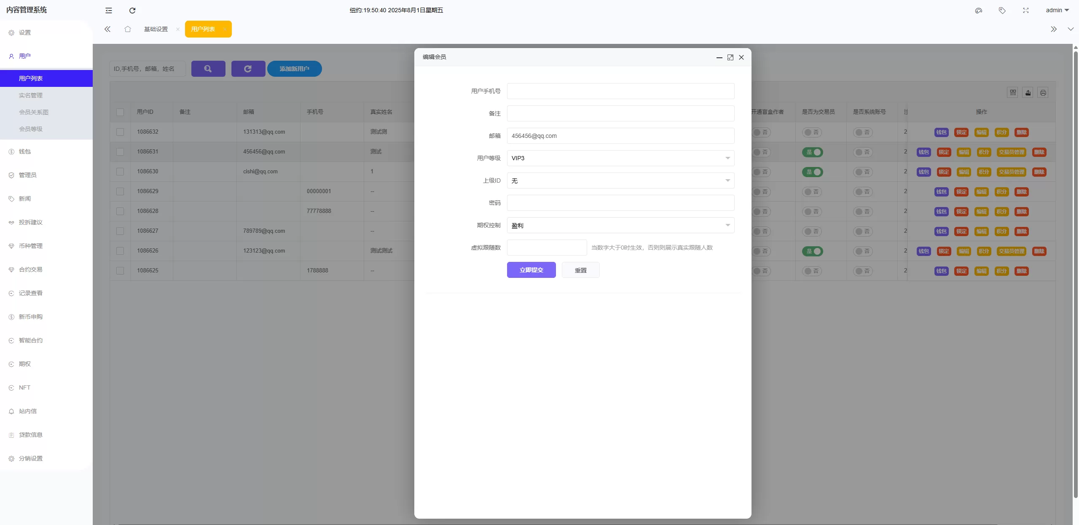Click the purple search icon button
1079x525 pixels.
[x=208, y=69]
